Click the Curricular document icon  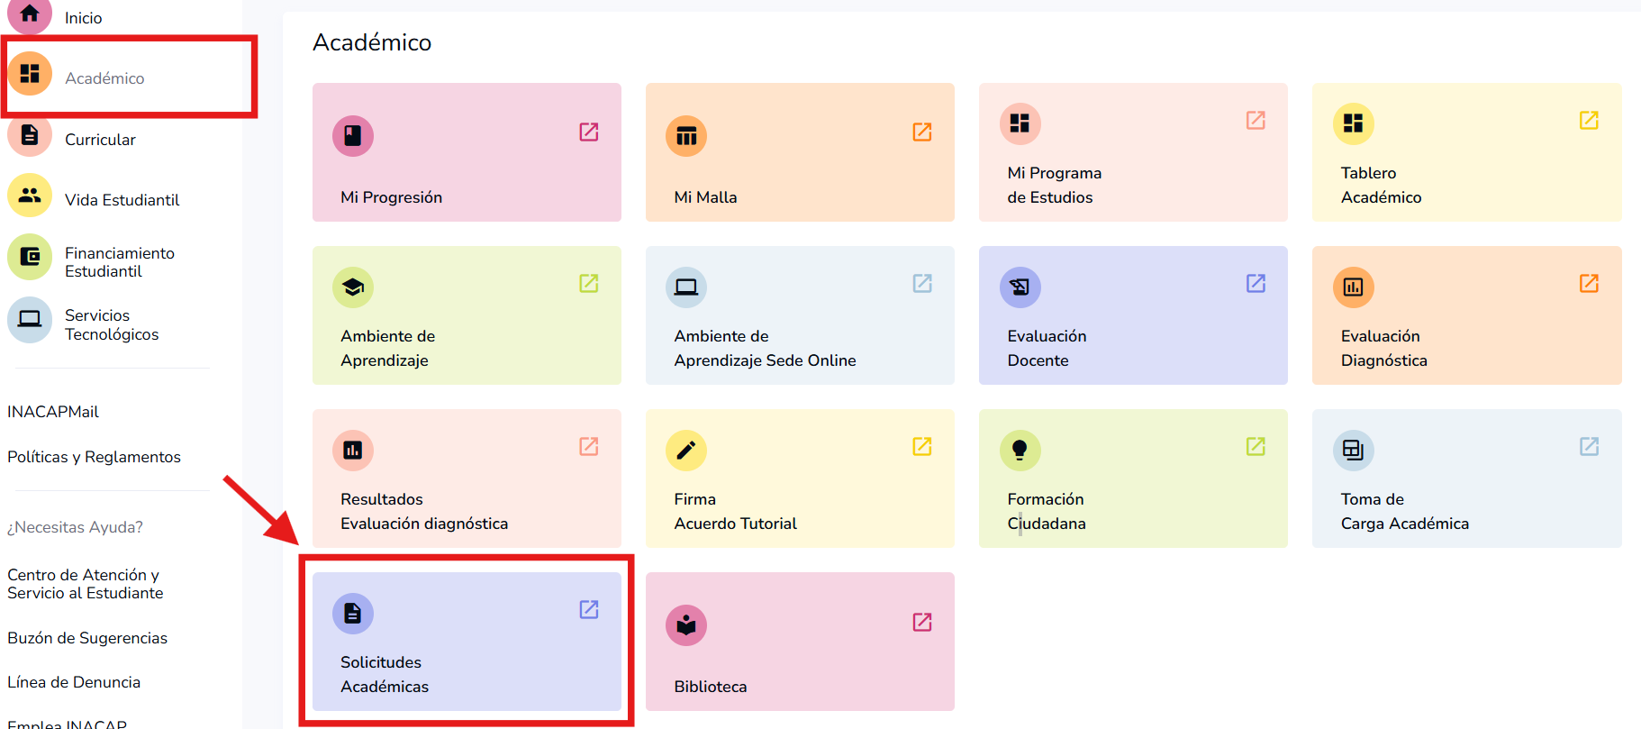(x=30, y=135)
